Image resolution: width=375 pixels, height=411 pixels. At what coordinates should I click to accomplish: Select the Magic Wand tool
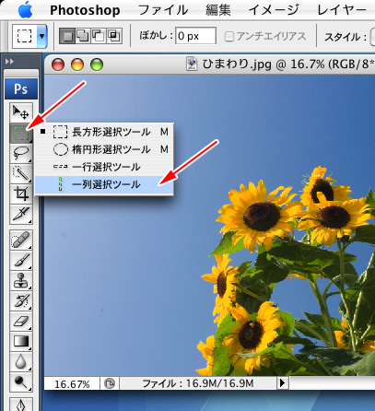(21, 173)
